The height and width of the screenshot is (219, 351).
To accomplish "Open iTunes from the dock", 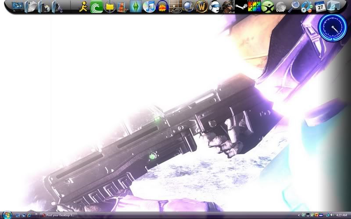I will coord(149,7).
